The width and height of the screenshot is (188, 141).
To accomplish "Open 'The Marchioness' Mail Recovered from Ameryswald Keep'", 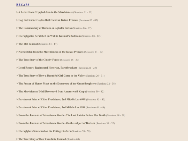I will [52, 91].
